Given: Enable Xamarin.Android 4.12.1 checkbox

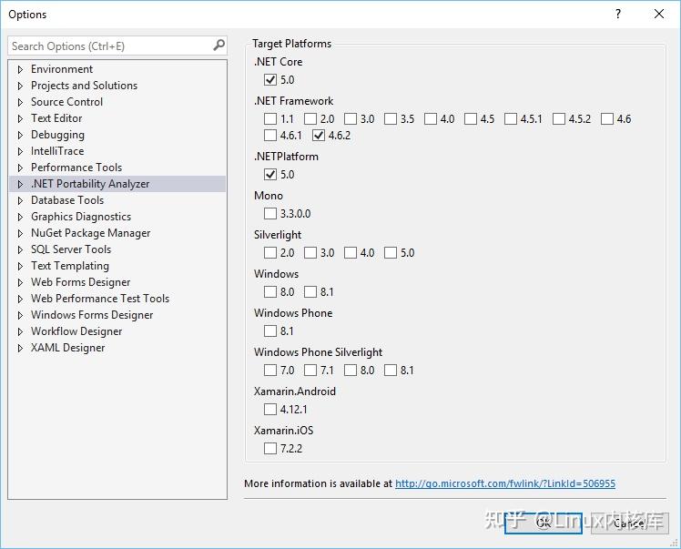Looking at the screenshot, I should click(x=270, y=409).
